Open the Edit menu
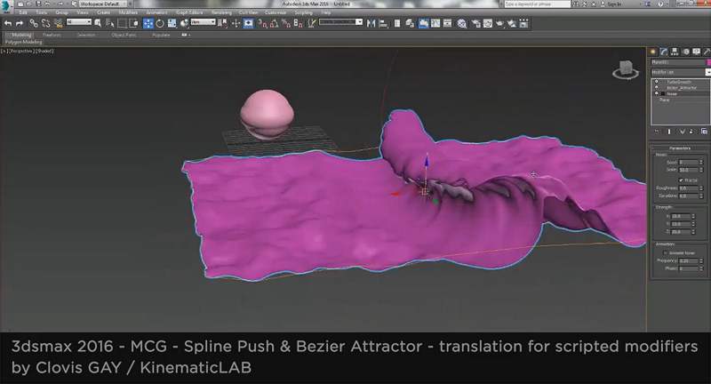This screenshot has width=711, height=384. pyautogui.click(x=23, y=12)
